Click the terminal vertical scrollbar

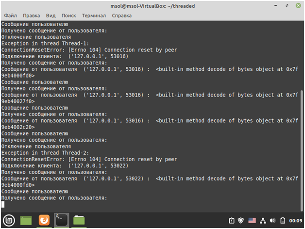pyautogui.click(x=302, y=150)
